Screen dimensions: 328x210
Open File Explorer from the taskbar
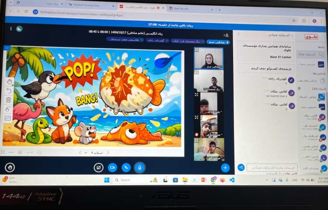pos(185,180)
